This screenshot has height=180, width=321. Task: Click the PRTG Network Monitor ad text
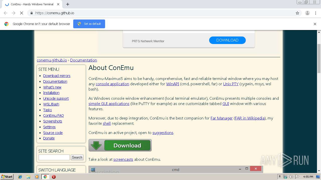point(148,41)
